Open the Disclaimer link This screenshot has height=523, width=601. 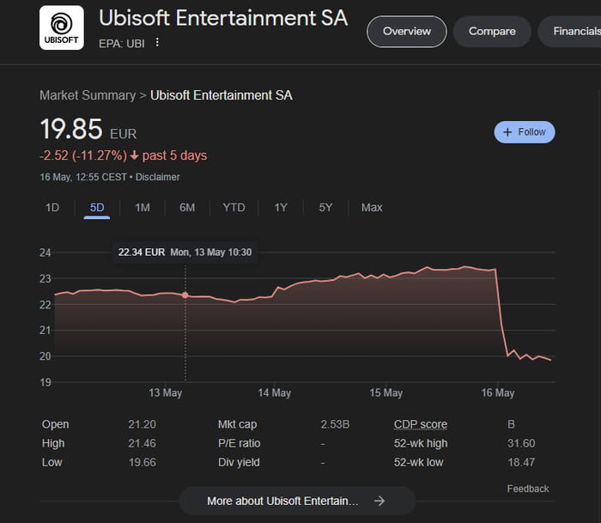coord(158,177)
